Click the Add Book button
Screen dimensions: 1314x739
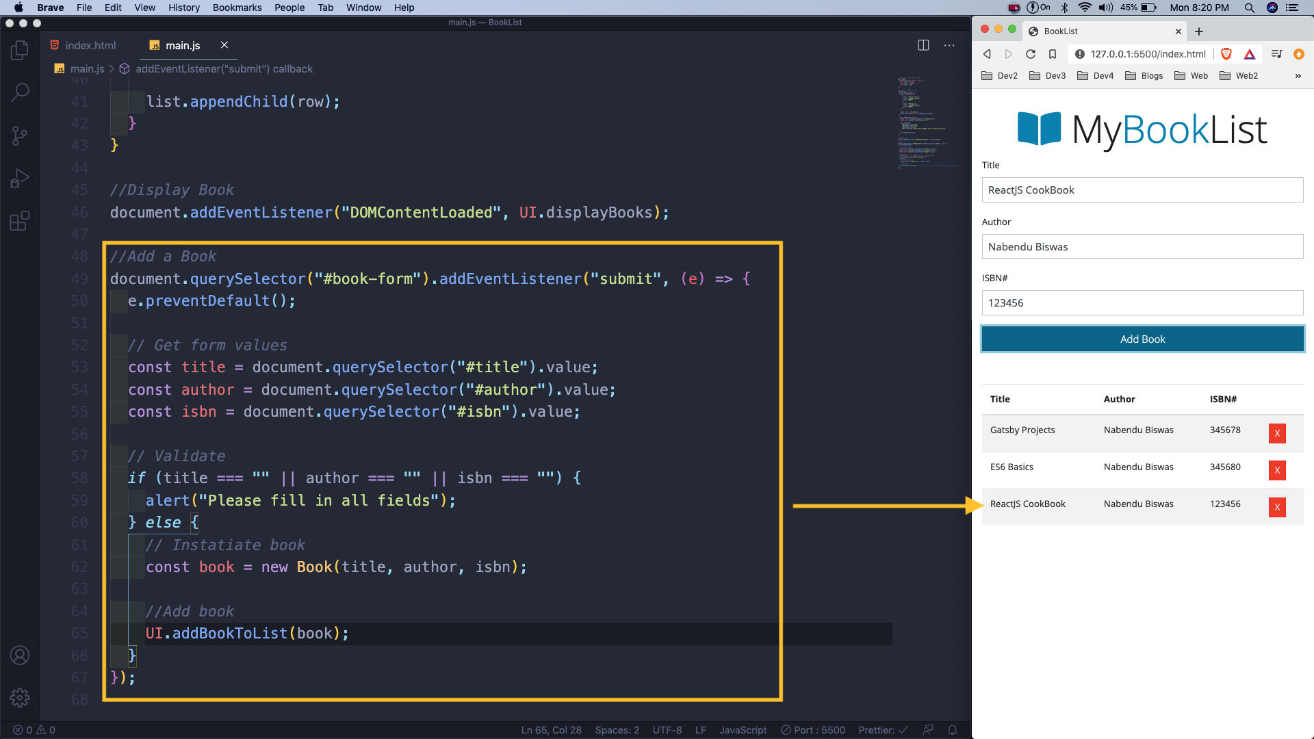(x=1142, y=339)
